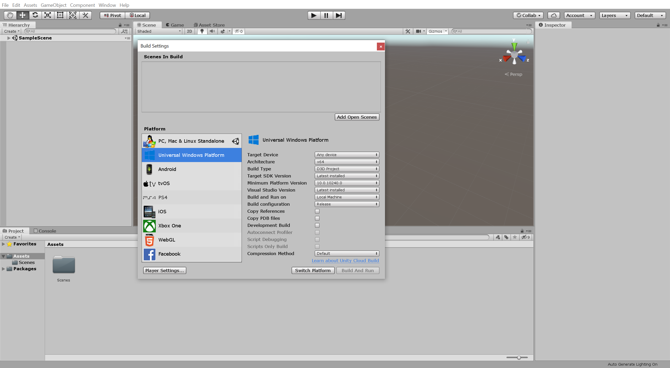Click favorites star icon in Project toolbar
This screenshot has height=368, width=670.
tap(515, 237)
